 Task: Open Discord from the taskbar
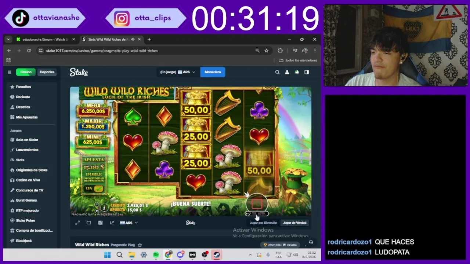coord(180,255)
